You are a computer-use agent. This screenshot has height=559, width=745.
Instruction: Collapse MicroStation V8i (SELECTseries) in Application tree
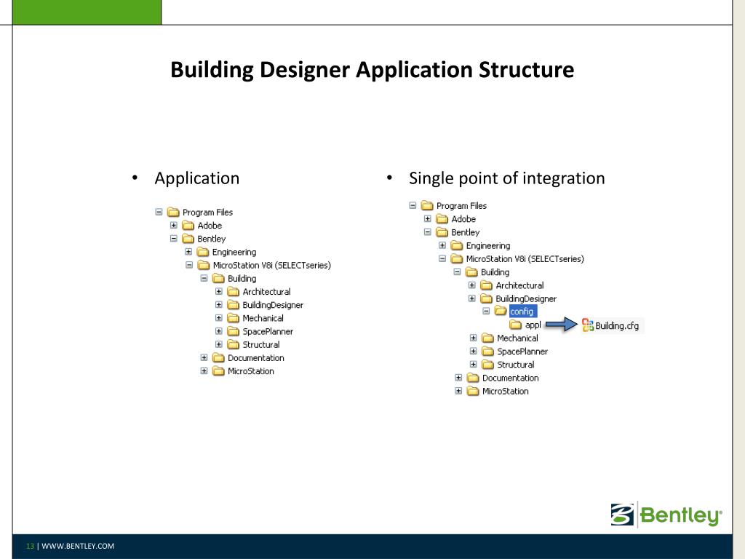pyautogui.click(x=189, y=265)
